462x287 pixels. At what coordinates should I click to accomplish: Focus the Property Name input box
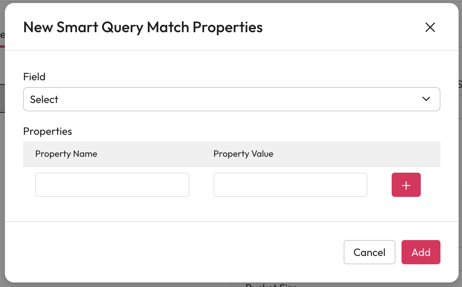point(112,185)
